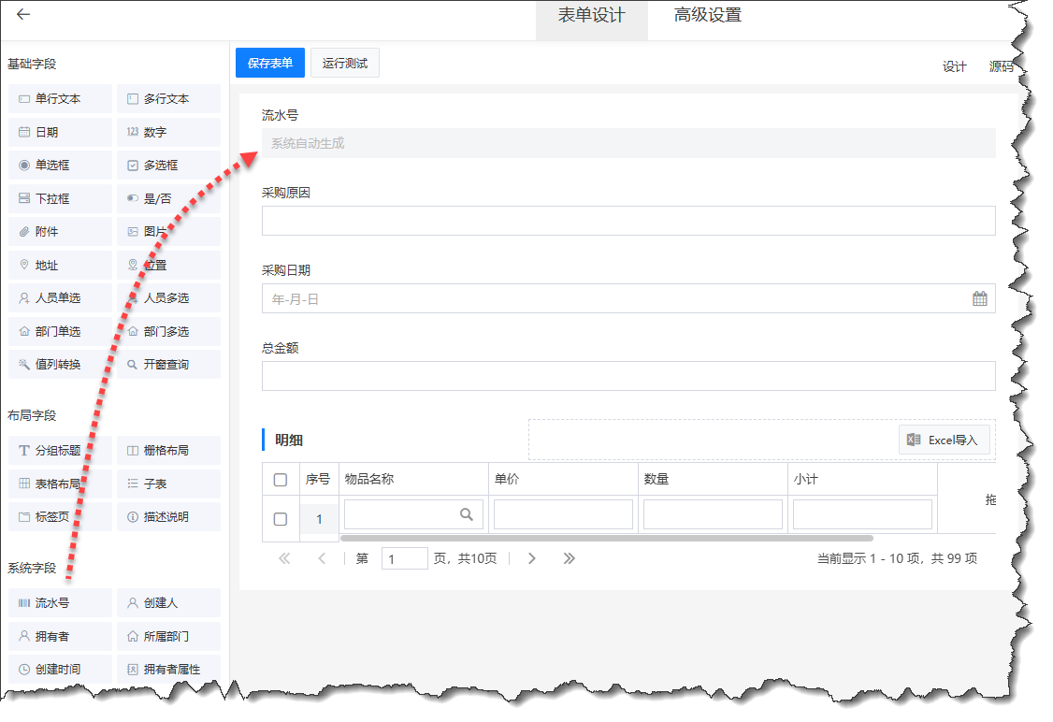Select all rows in the 明细 table

point(281,478)
